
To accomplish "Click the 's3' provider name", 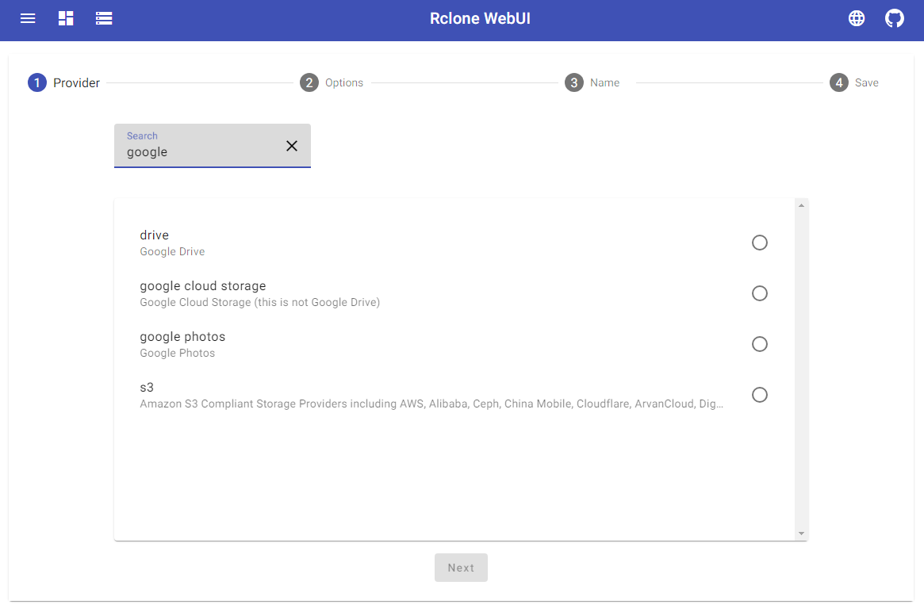I will coord(147,388).
